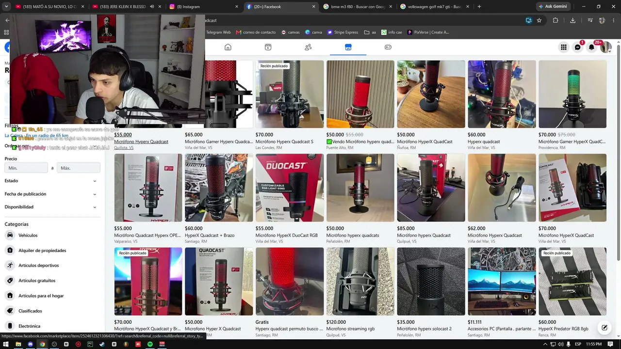Open the HyperX Quadcast + Brazo listing photo
Image resolution: width=621 pixels, height=349 pixels.
click(219, 188)
